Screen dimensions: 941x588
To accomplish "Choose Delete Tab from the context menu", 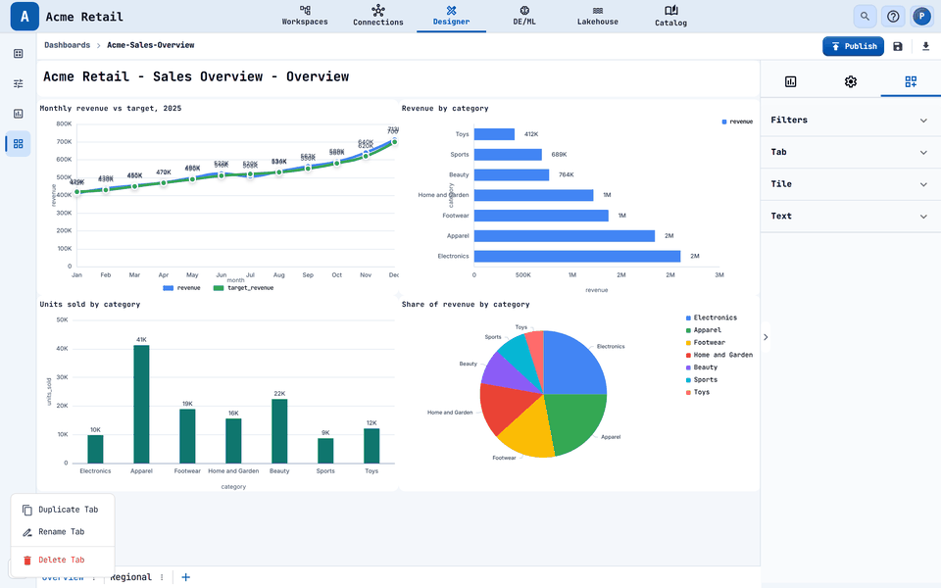I will [63, 560].
